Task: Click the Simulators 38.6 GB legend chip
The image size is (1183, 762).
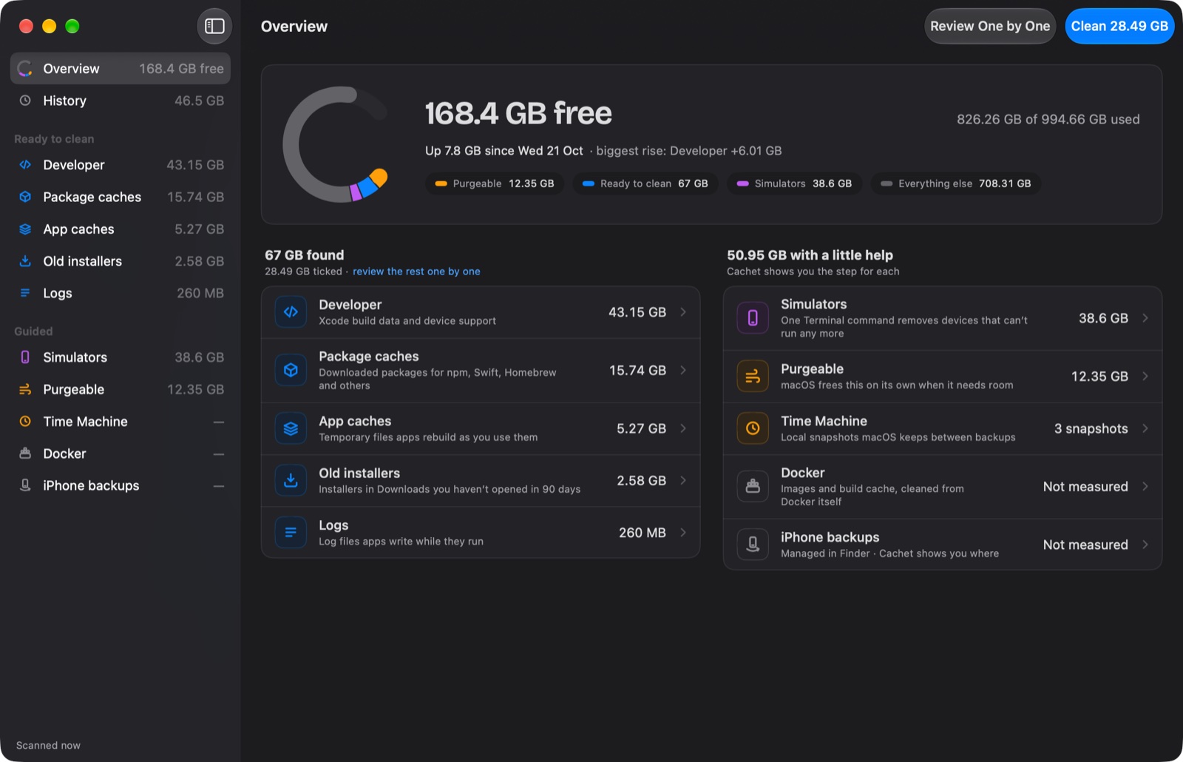Action: pyautogui.click(x=795, y=183)
